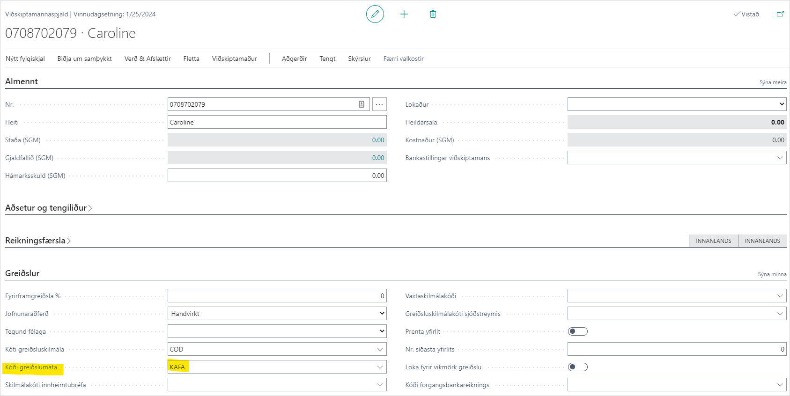Open the Skýrslur menu
Screen dimensions: 790x396
(x=359, y=59)
